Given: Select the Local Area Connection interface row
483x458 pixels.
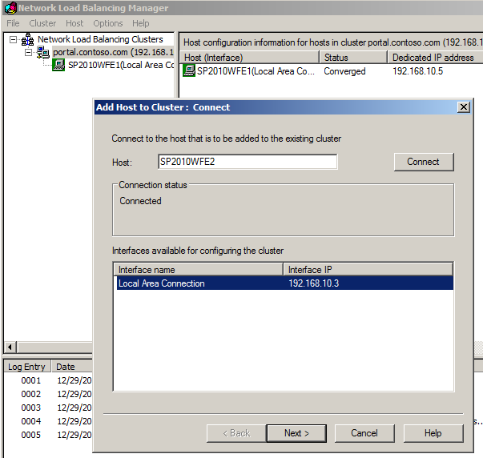Looking at the screenshot, I should click(284, 283).
